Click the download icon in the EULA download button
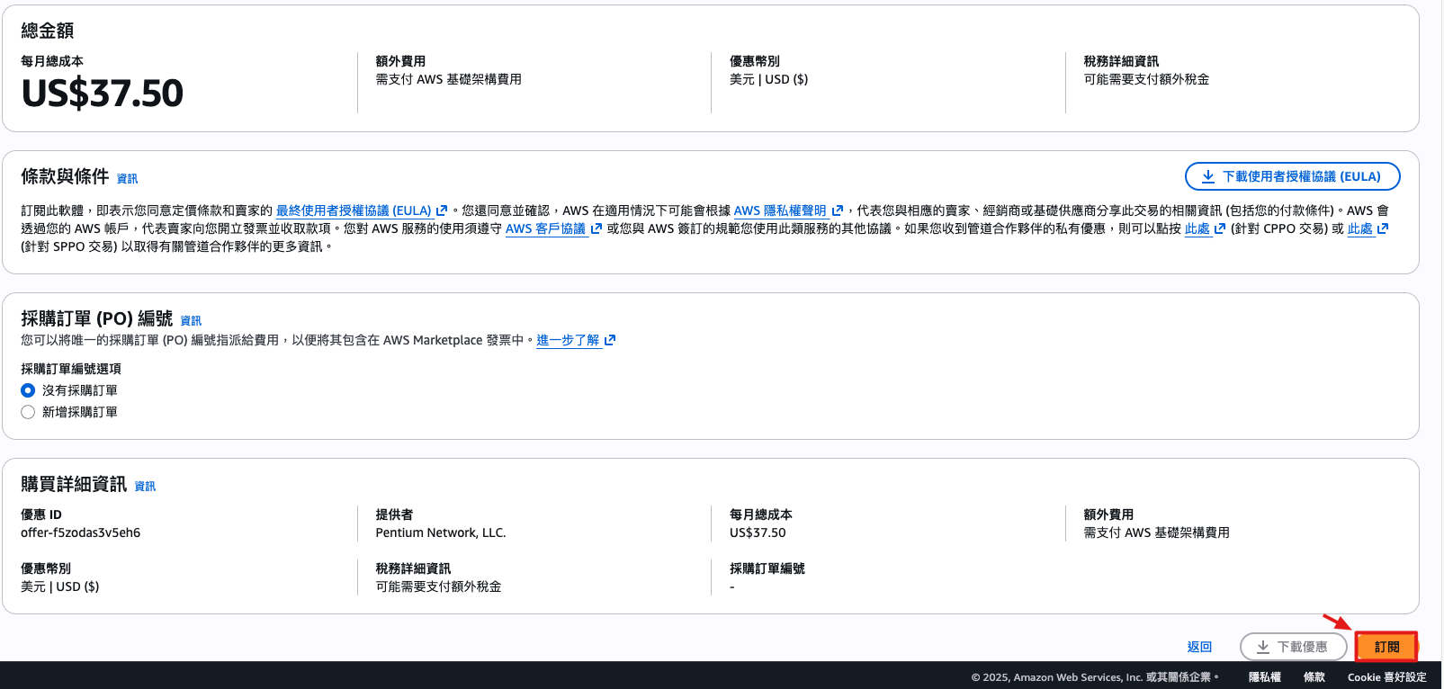Image resolution: width=1444 pixels, height=689 pixels. (1208, 176)
